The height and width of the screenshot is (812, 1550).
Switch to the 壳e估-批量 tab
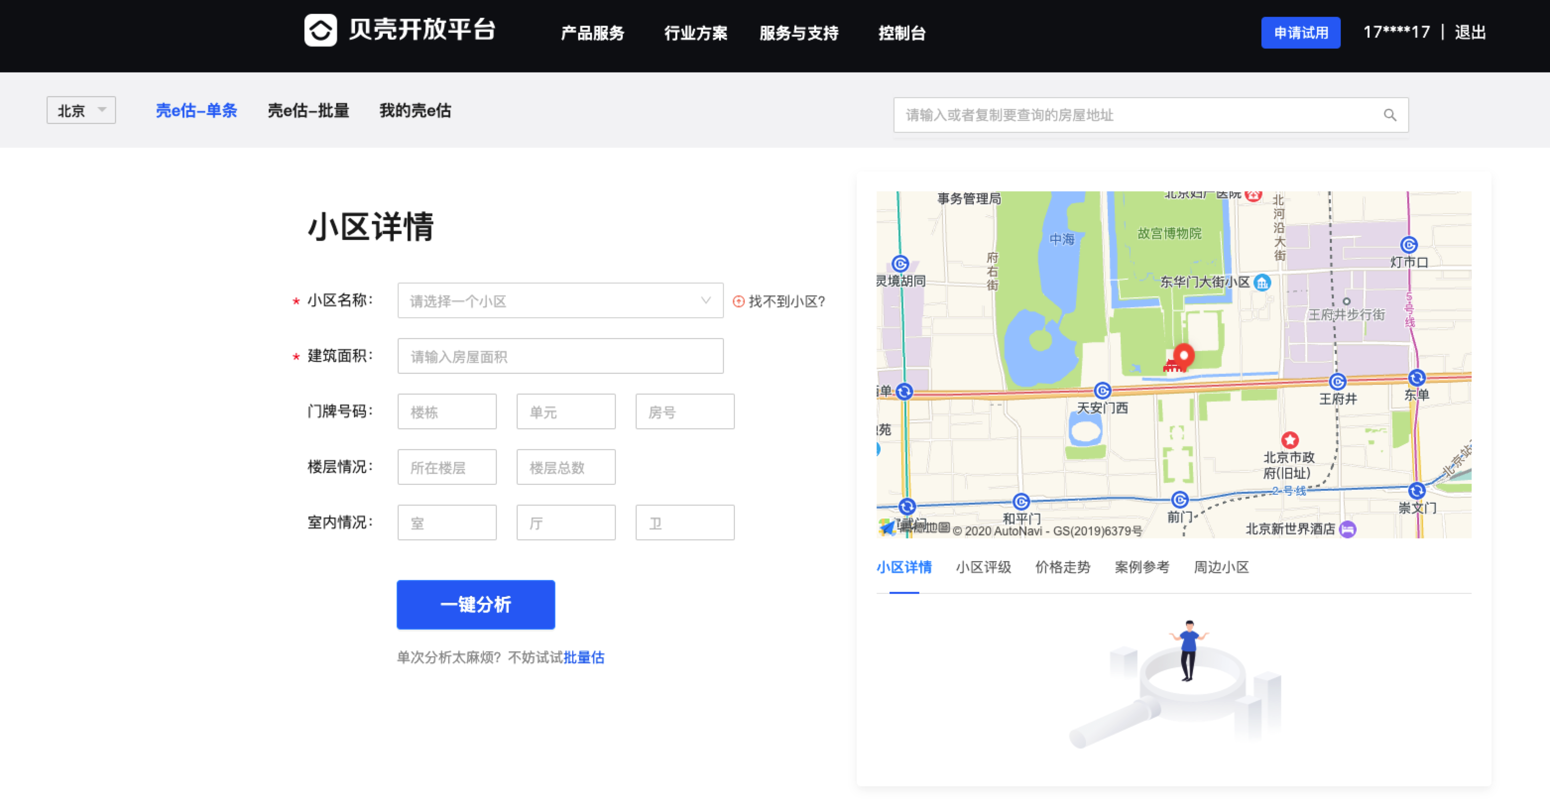(308, 111)
